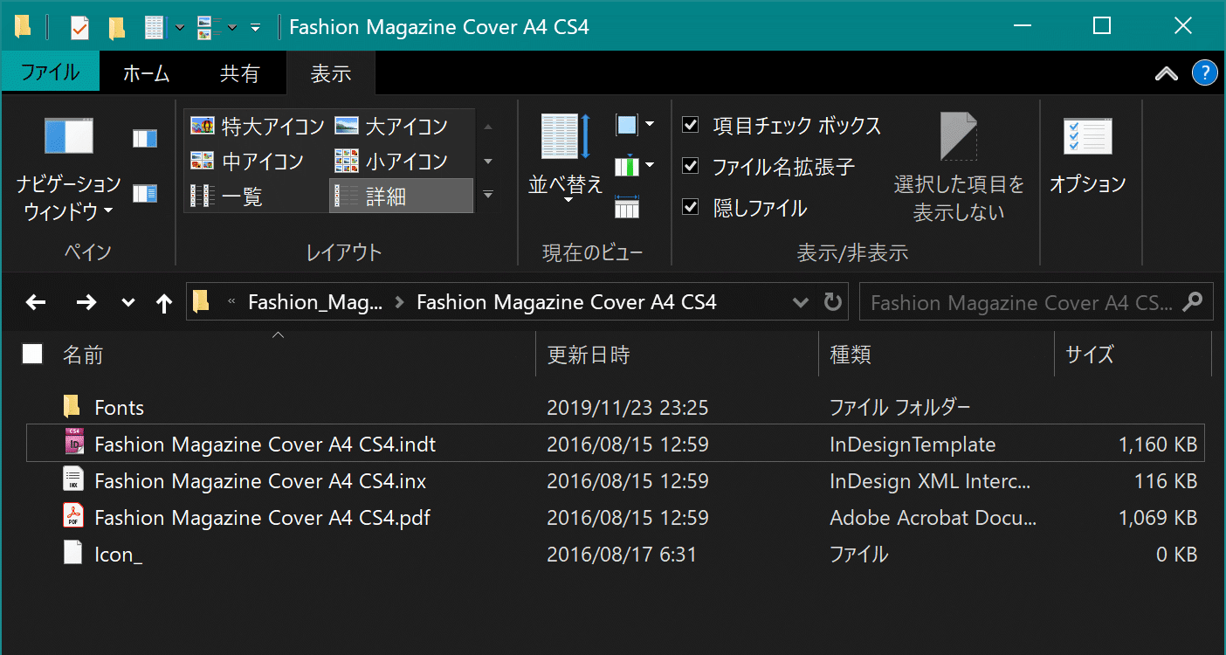
Task: Select the .inx file icon
Action: [x=73, y=480]
